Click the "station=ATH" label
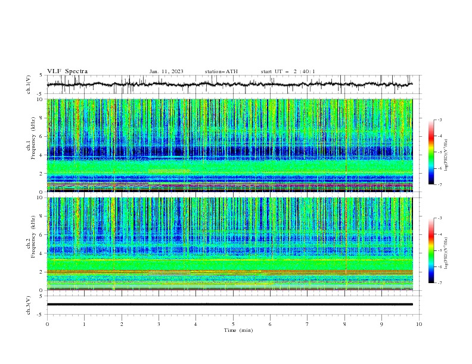 coord(221,71)
